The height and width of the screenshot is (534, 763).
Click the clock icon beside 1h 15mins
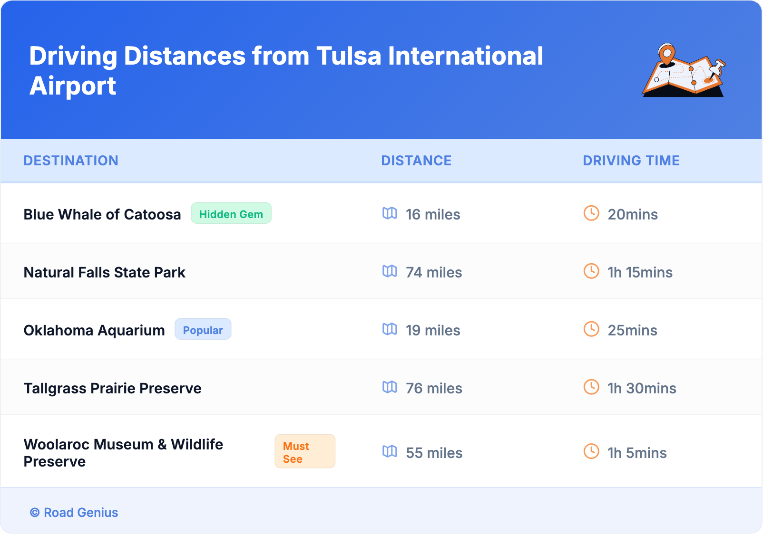click(x=591, y=271)
